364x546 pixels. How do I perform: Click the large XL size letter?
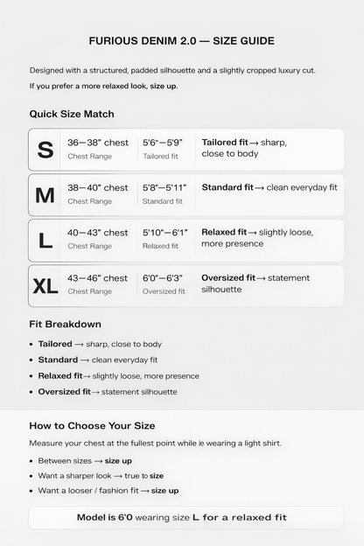pyautogui.click(x=45, y=286)
